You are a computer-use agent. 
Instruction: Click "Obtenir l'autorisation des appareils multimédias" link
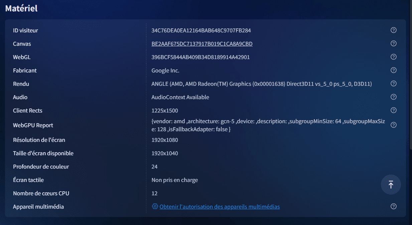(220, 207)
